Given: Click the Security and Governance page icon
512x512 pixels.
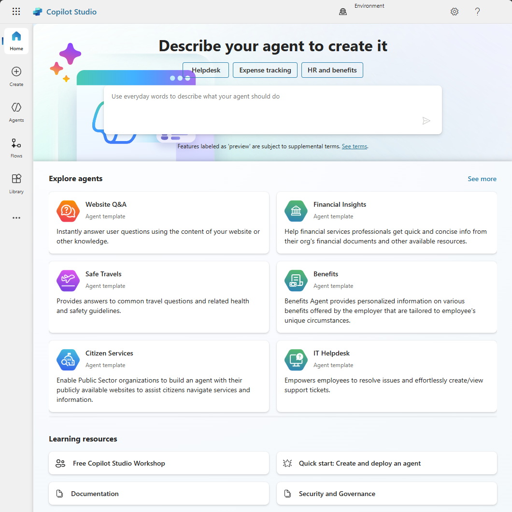Looking at the screenshot, I should click(287, 494).
